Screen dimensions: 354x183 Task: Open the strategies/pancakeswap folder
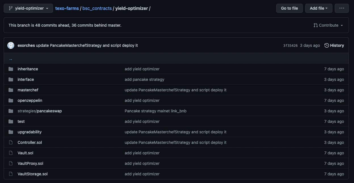click(x=40, y=111)
